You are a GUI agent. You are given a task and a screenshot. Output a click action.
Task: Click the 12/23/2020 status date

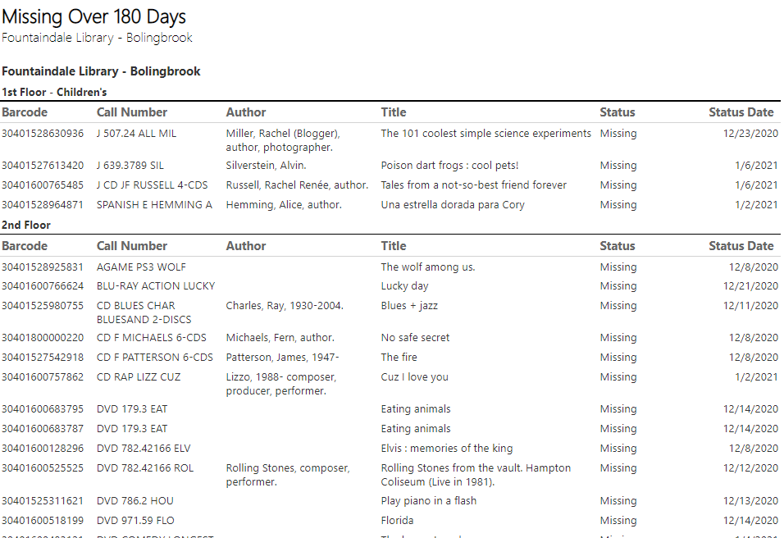pos(750,134)
